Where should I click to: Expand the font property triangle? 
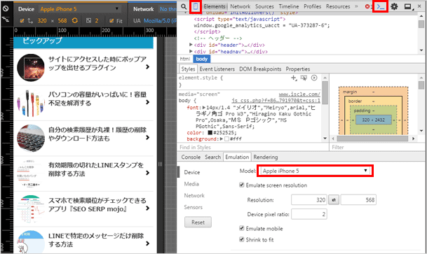[204, 108]
